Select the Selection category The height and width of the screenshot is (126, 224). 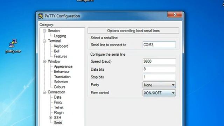coord(61,82)
